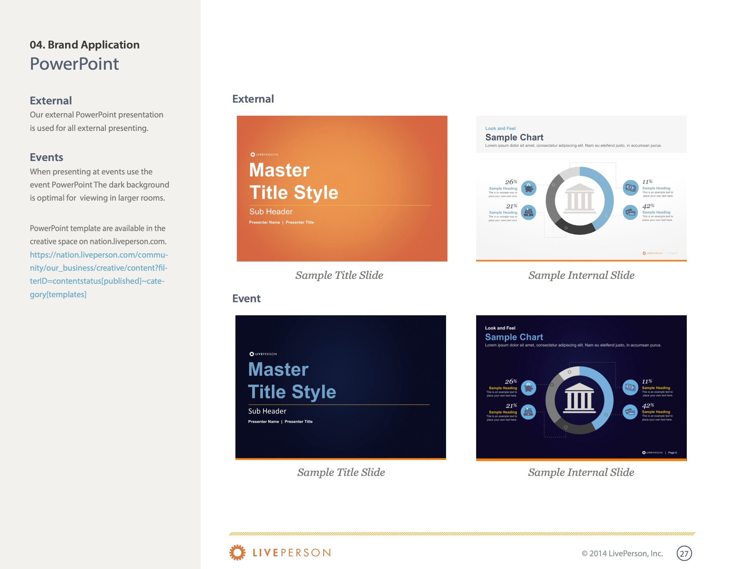This screenshot has width=742, height=569.
Task: Select the orange External title slide thumbnail
Action: (342, 188)
